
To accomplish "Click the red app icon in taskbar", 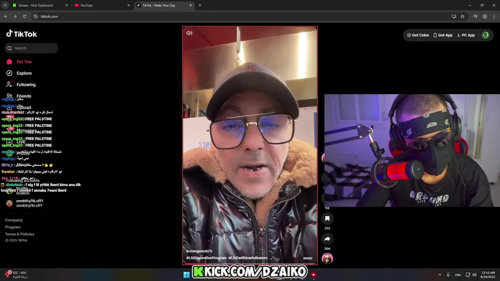I will (x=313, y=275).
